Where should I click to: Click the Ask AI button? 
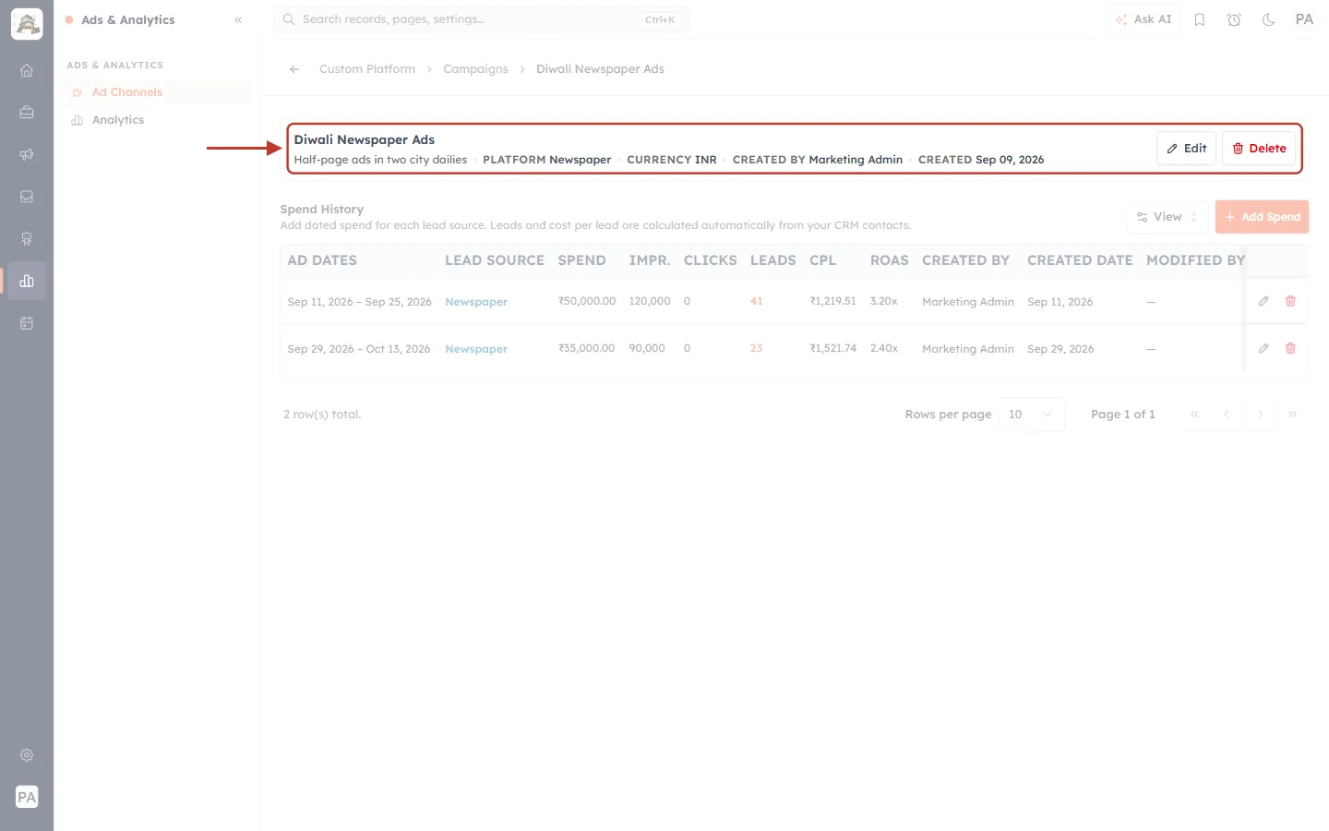point(1143,19)
